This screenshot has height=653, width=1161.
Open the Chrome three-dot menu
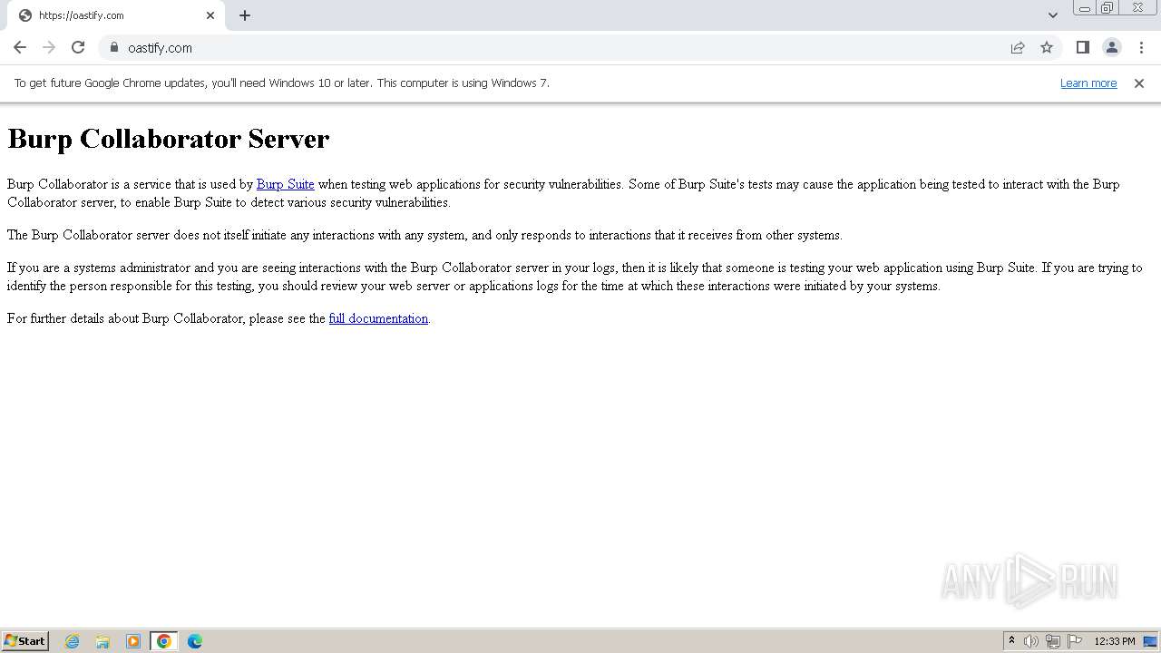(x=1141, y=47)
